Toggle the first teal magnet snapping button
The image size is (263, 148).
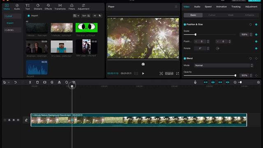205,82
